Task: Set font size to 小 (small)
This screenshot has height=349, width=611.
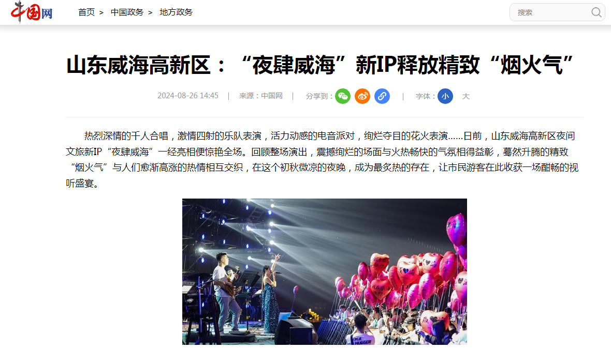Action: [445, 96]
